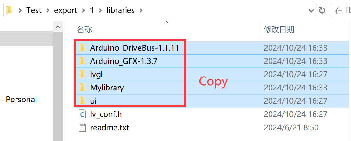The width and height of the screenshot is (351, 141).
Task: Sort by the 名称 column header
Action: tap(84, 29)
